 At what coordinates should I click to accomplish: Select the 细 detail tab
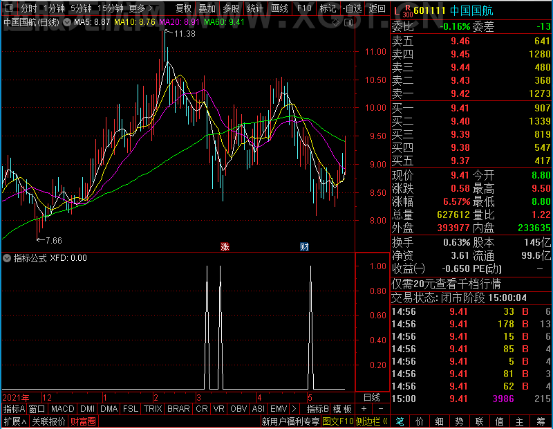[x=439, y=421]
